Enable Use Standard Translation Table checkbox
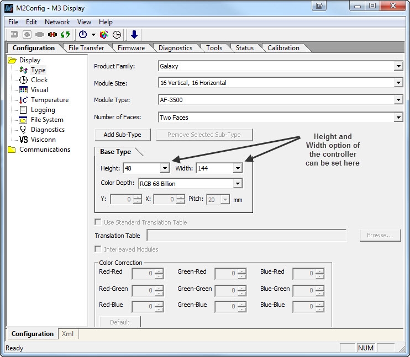This screenshot has height=357, width=410. click(98, 222)
